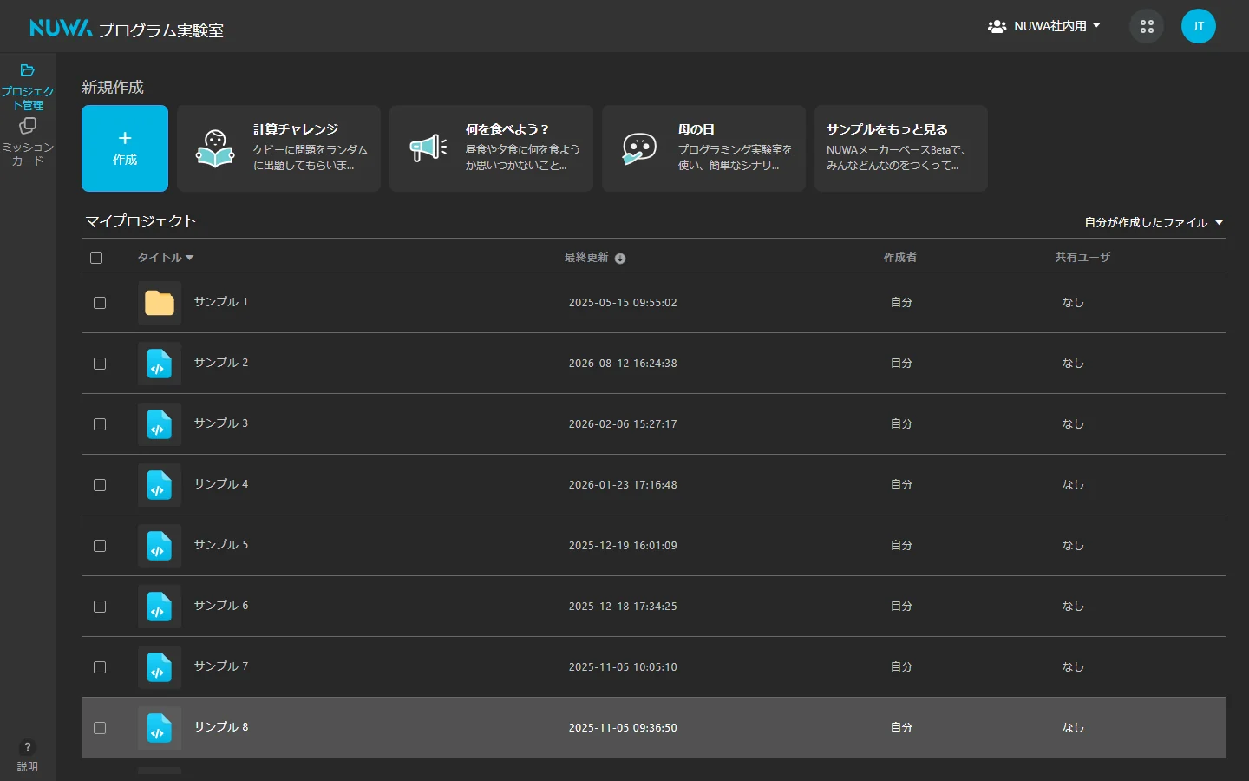
Task: Check the box for サンプル 8
Action: (100, 728)
